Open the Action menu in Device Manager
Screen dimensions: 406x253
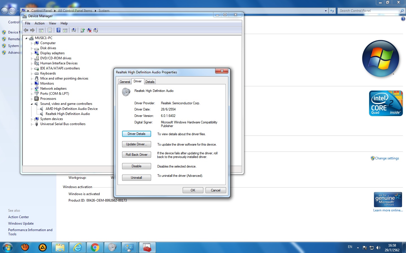coord(39,23)
